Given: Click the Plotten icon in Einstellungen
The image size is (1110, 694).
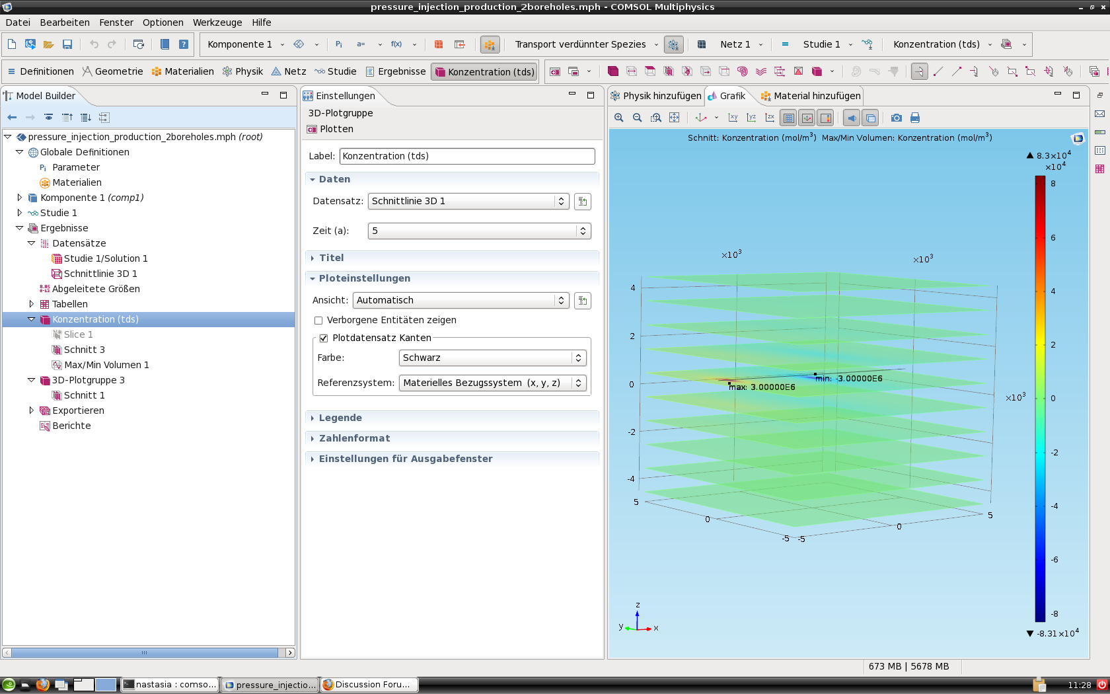Looking at the screenshot, I should coord(312,130).
